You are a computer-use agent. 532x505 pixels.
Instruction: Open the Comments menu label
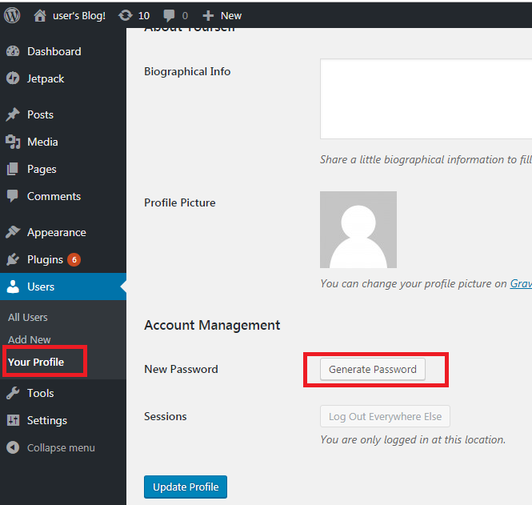click(54, 196)
